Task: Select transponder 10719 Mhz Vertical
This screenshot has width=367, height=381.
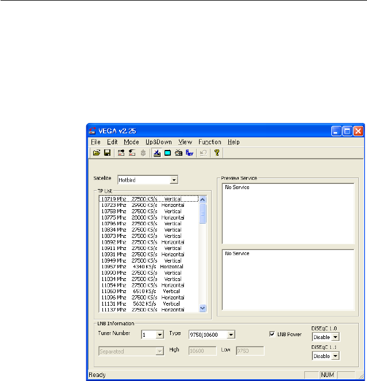Action: point(149,199)
